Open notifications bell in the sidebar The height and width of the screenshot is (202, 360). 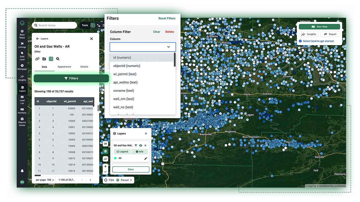coord(22,171)
